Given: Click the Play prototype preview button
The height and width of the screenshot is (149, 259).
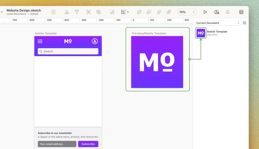Looking at the screenshot, I should pos(205,12).
